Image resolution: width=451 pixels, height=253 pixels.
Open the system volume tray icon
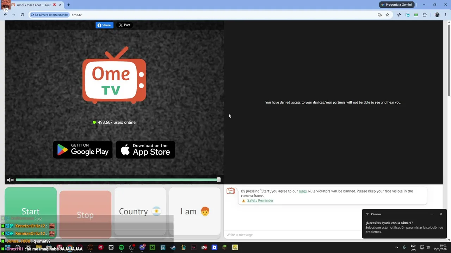pos(428,247)
